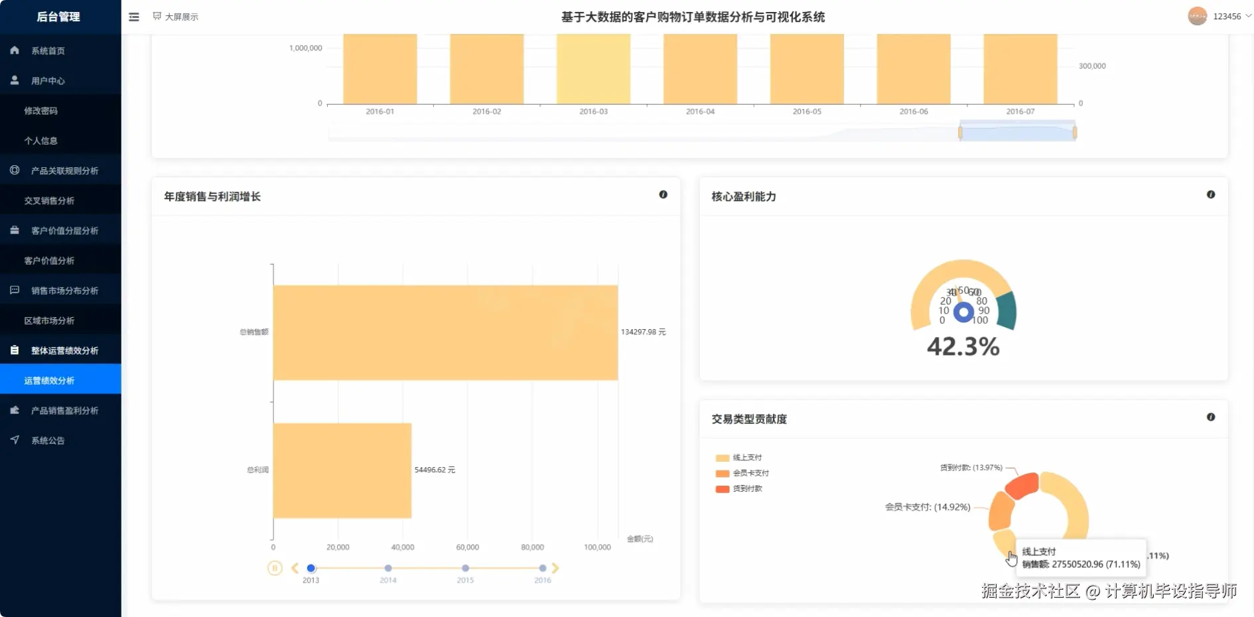Toggle the 会员卡支付 legend item

click(742, 473)
